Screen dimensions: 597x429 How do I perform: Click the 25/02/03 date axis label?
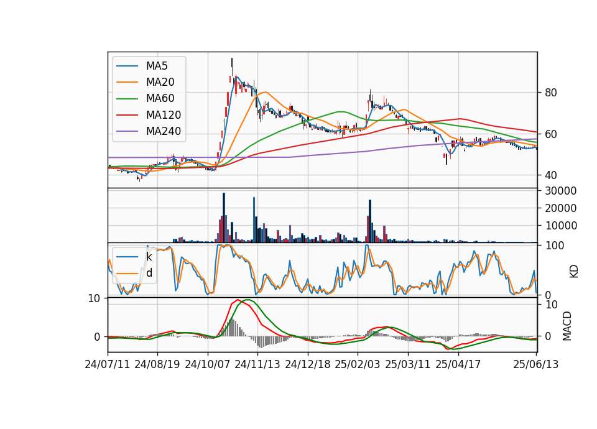tap(358, 365)
